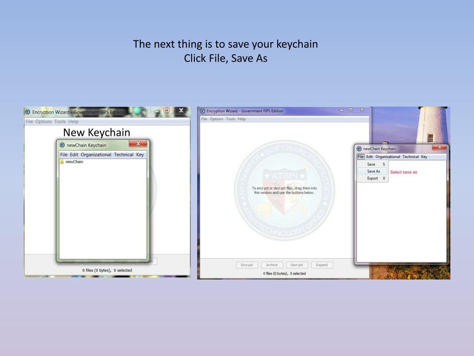Image resolution: width=474 pixels, height=356 pixels.
Task: Open Tools menu in right Encryption Wizard window
Action: click(231, 119)
